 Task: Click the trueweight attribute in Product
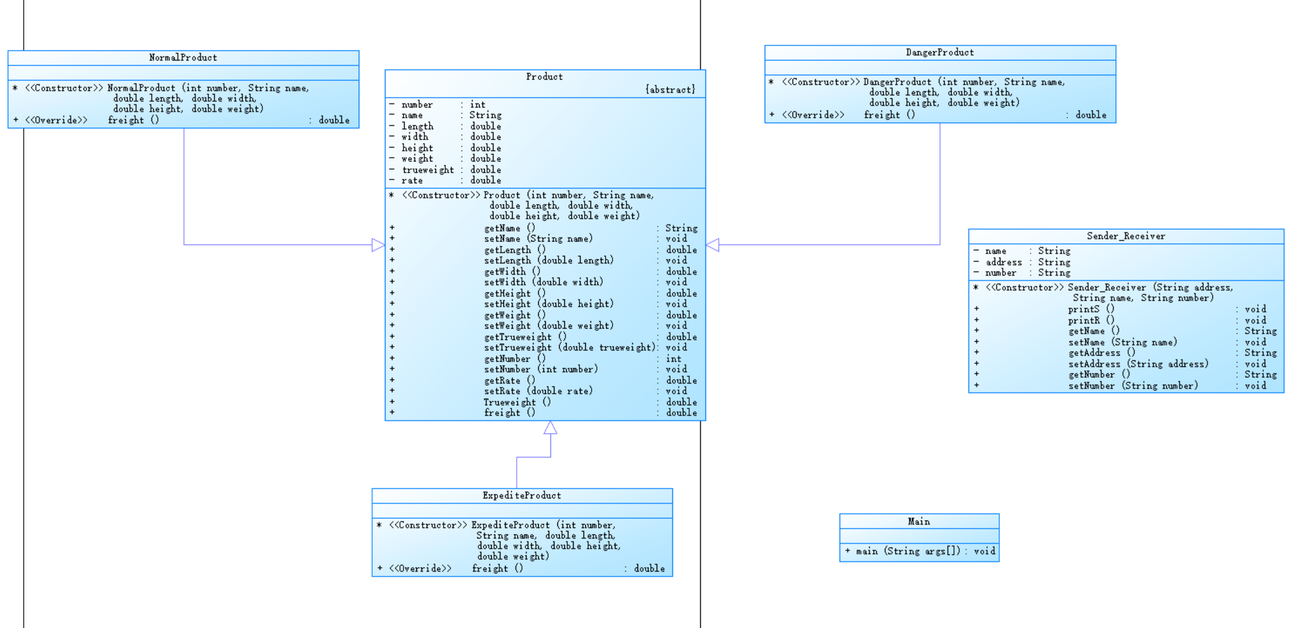[428, 169]
